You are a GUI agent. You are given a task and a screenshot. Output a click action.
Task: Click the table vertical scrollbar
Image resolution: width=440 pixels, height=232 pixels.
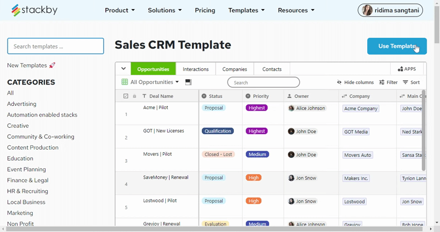423,130
